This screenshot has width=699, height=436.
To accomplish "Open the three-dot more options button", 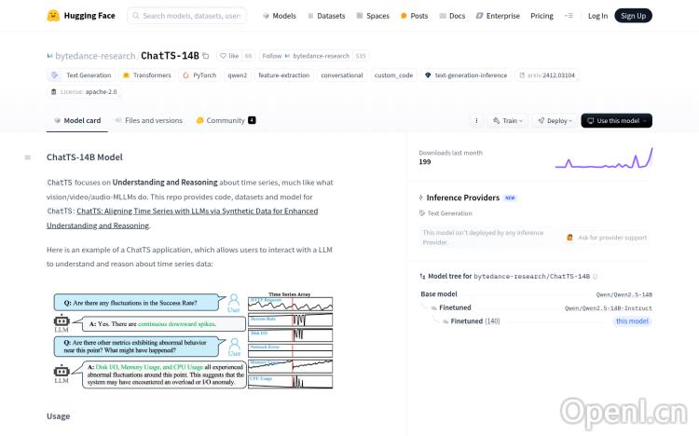I will [x=476, y=120].
